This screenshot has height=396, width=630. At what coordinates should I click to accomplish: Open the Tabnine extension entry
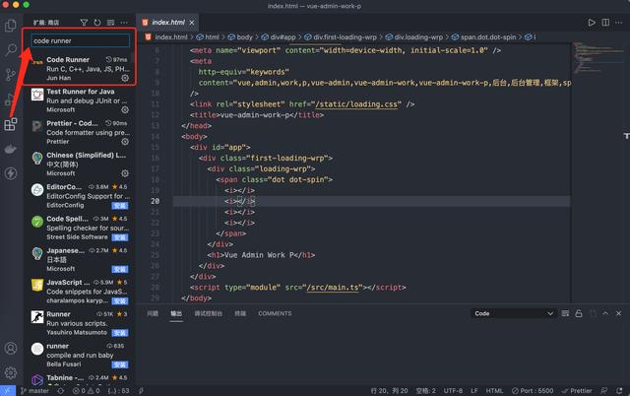pos(80,378)
